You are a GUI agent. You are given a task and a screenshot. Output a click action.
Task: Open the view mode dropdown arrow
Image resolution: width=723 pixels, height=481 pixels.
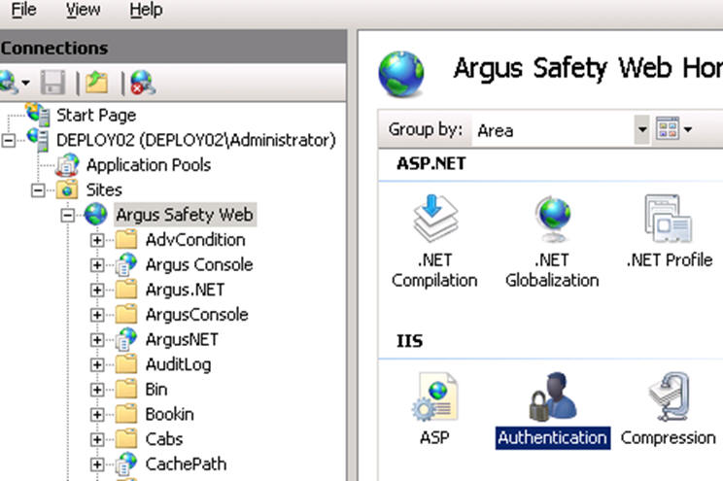tap(687, 129)
